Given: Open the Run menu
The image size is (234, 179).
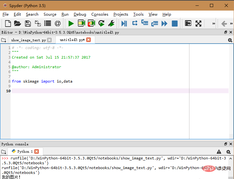Looking at the screenshot, I should tap(65, 14).
